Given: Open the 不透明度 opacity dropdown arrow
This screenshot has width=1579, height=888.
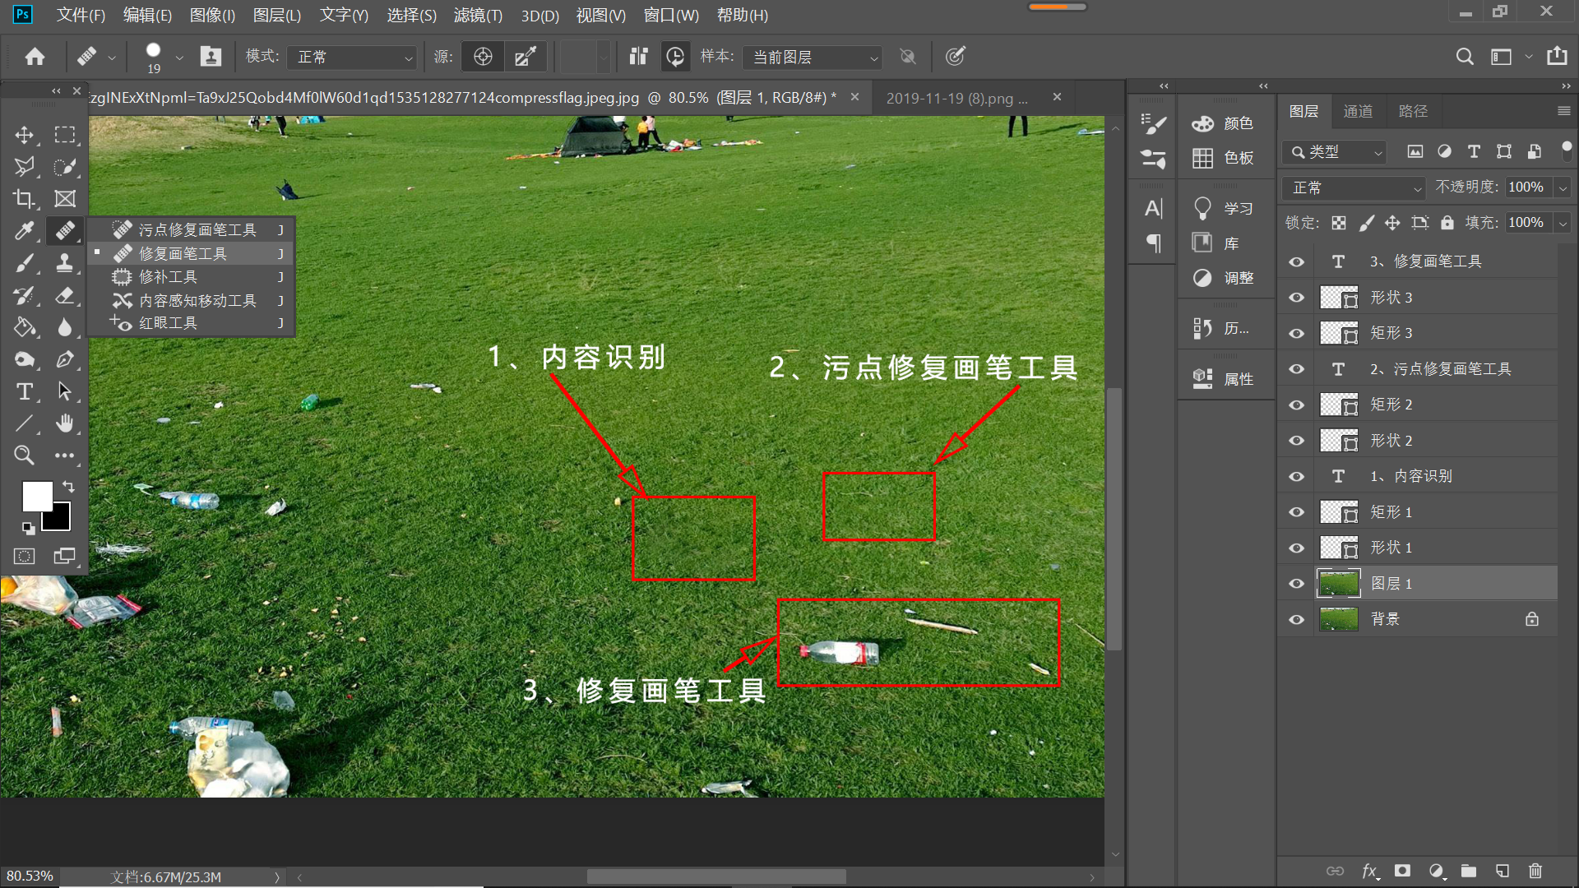Looking at the screenshot, I should [x=1563, y=187].
